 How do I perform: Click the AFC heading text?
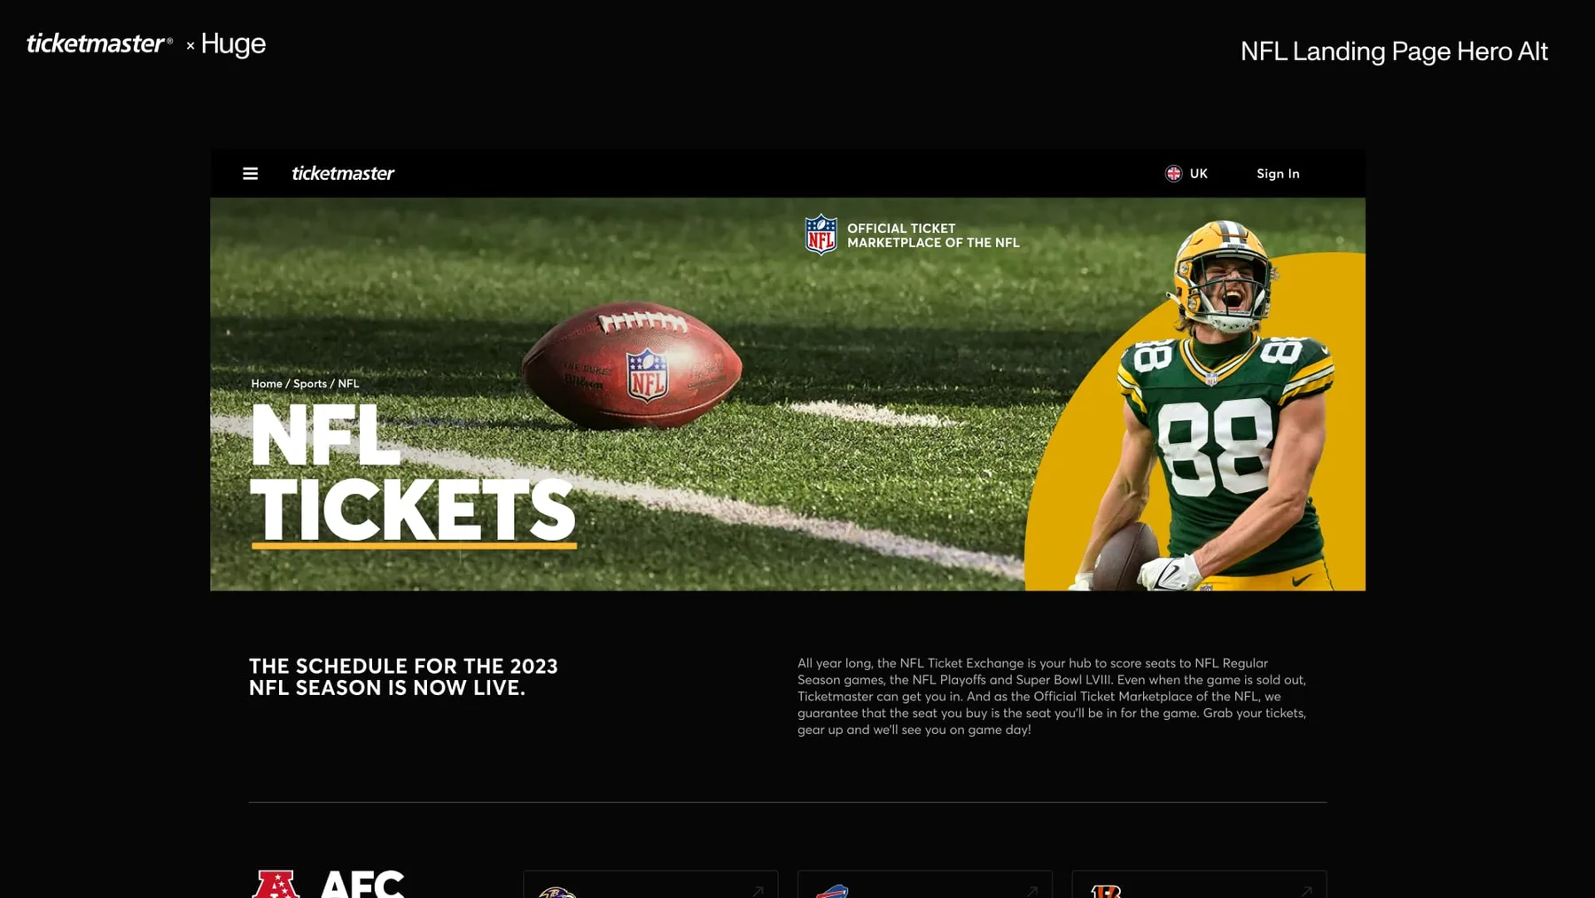point(362,884)
